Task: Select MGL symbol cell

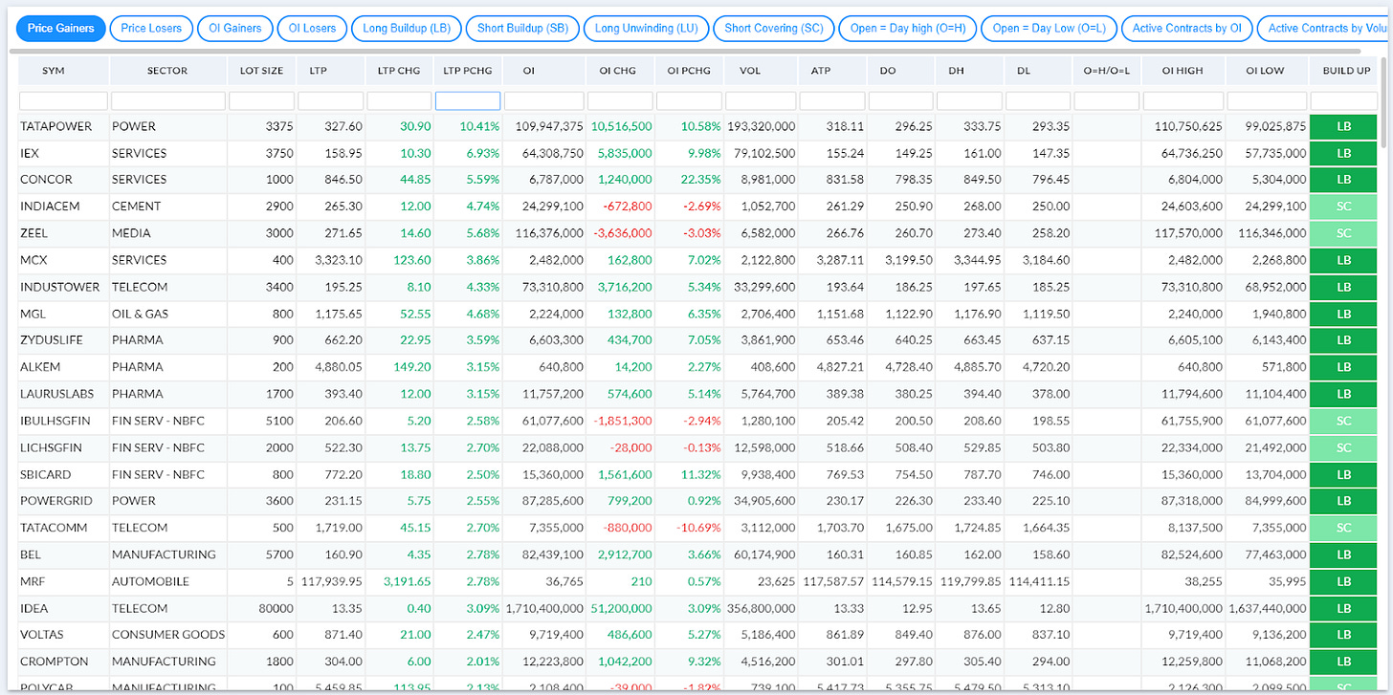Action: click(63, 314)
